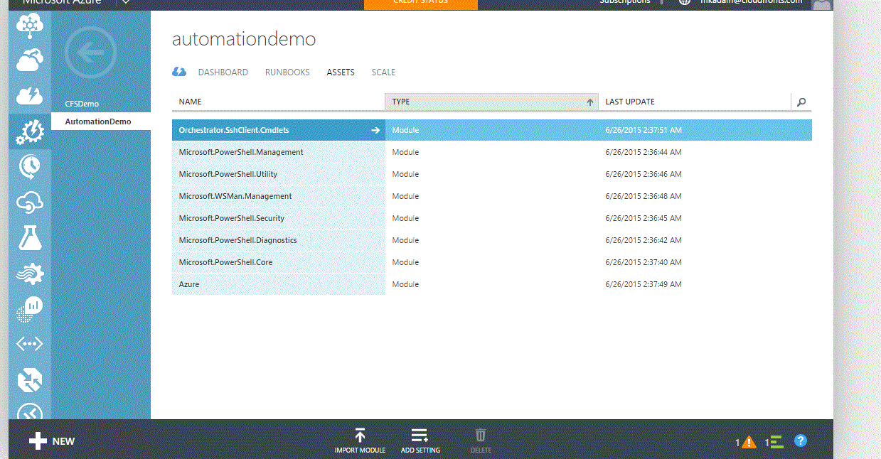Viewport: 881px width, 459px height.
Task: Click the 6/26/2015 2:36:48 AM timestamp
Action: point(644,196)
